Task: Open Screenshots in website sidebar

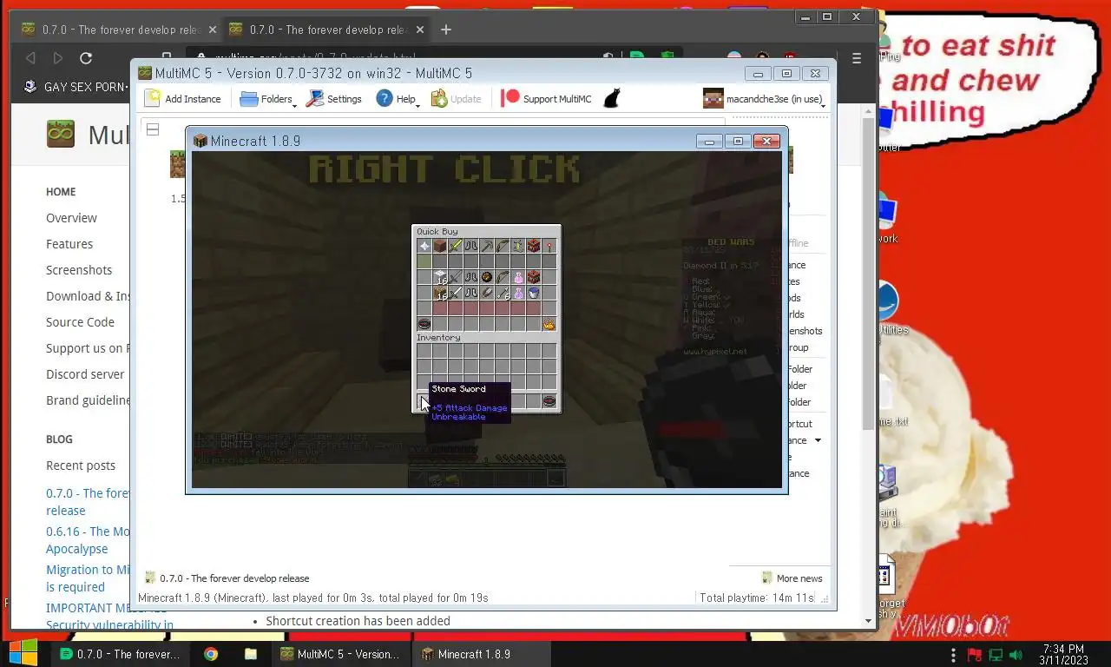Action: click(x=79, y=270)
